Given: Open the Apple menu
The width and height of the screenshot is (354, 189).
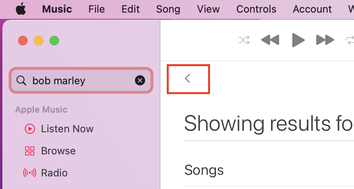Looking at the screenshot, I should coord(21,9).
